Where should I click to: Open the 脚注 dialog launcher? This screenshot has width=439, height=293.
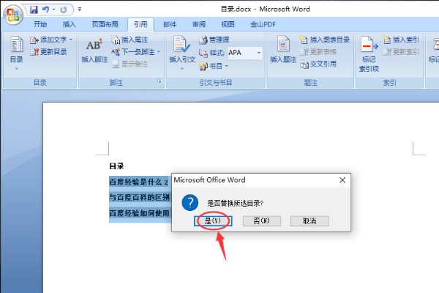point(160,81)
